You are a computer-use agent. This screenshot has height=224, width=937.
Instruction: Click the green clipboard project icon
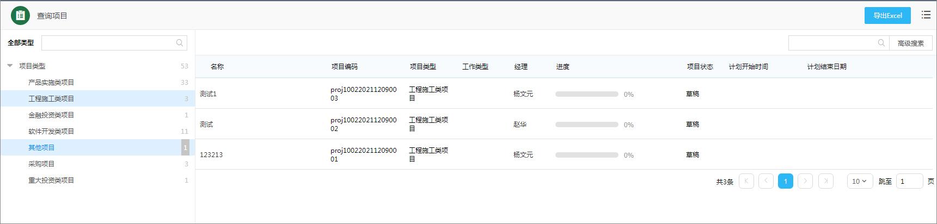20,16
